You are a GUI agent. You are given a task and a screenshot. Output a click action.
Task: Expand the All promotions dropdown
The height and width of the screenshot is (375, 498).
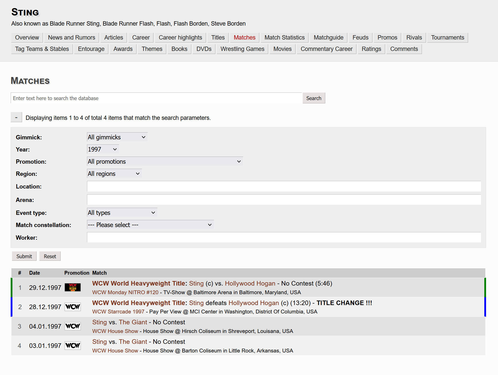(x=165, y=161)
